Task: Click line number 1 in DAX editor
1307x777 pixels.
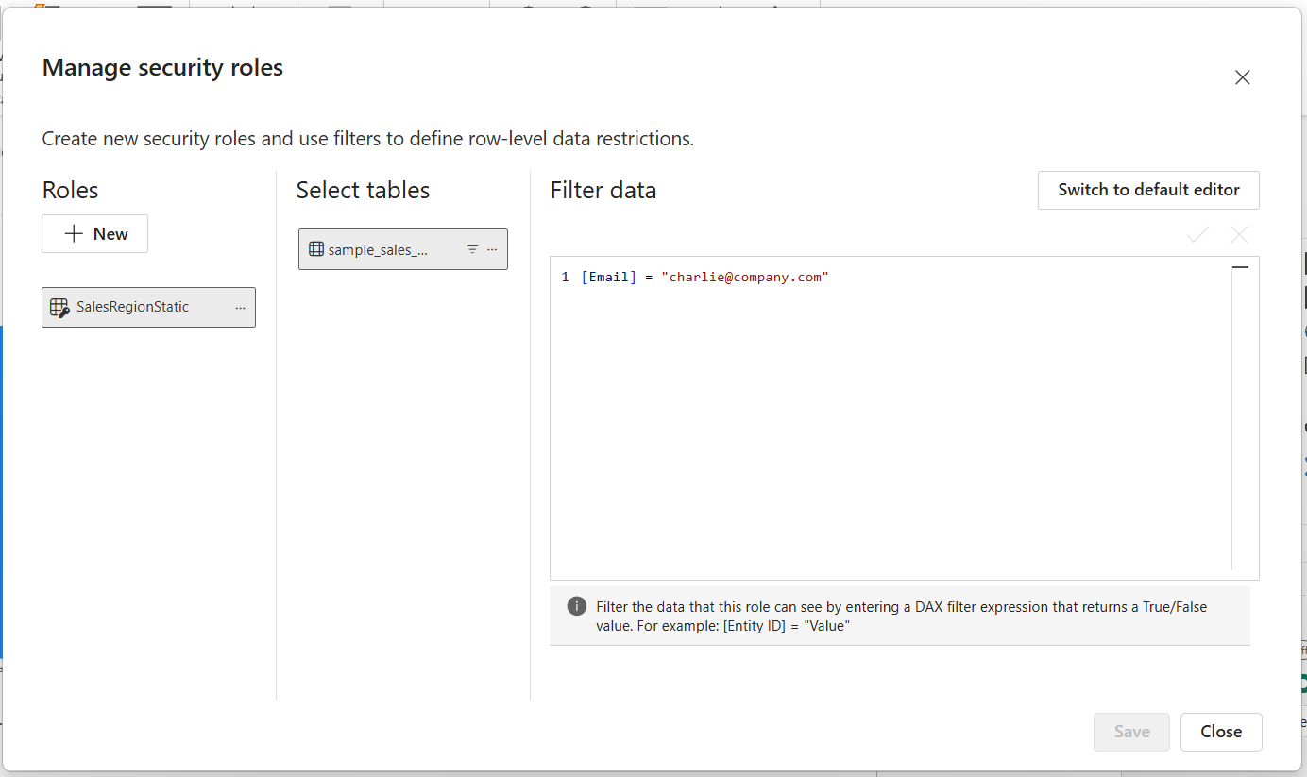Action: 565,277
